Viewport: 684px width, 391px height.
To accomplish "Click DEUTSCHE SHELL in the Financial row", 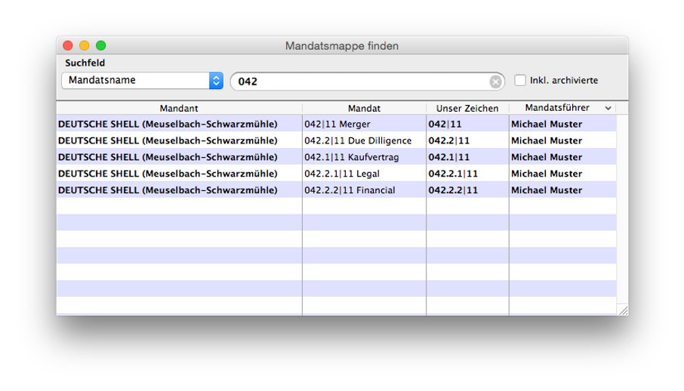I will point(168,190).
